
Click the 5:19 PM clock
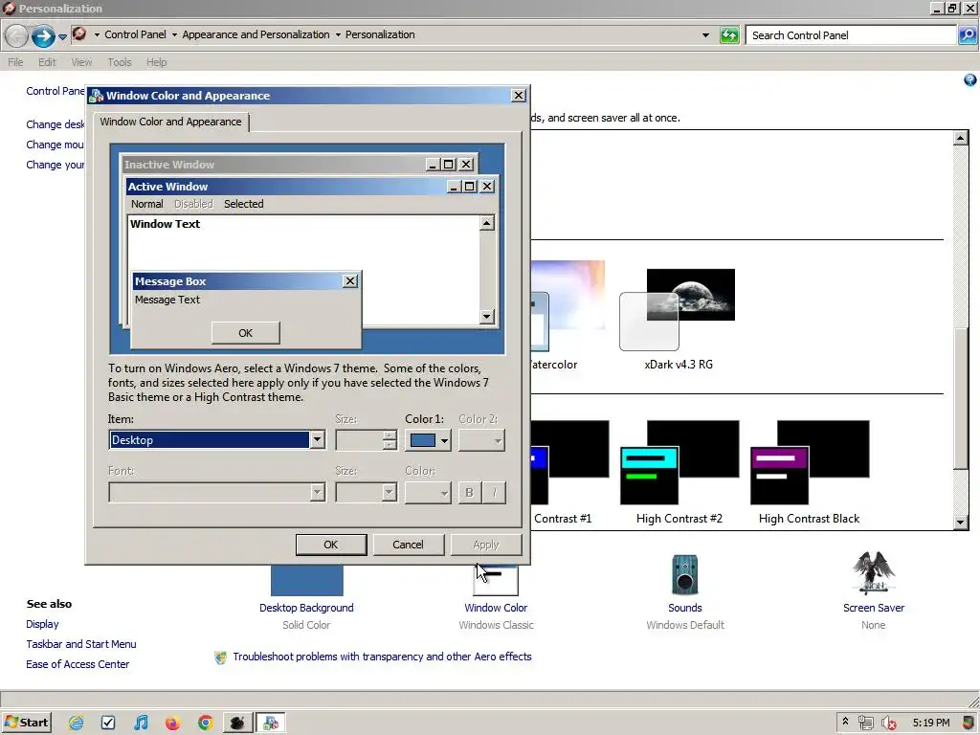coord(930,723)
